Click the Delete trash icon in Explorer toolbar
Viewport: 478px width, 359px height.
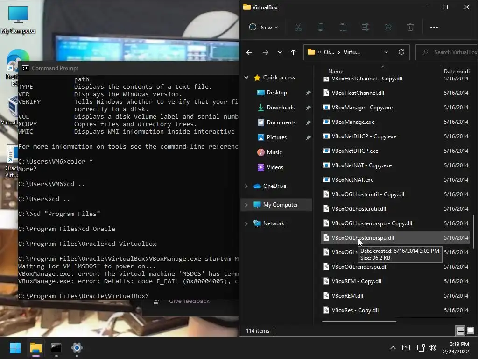410,28
